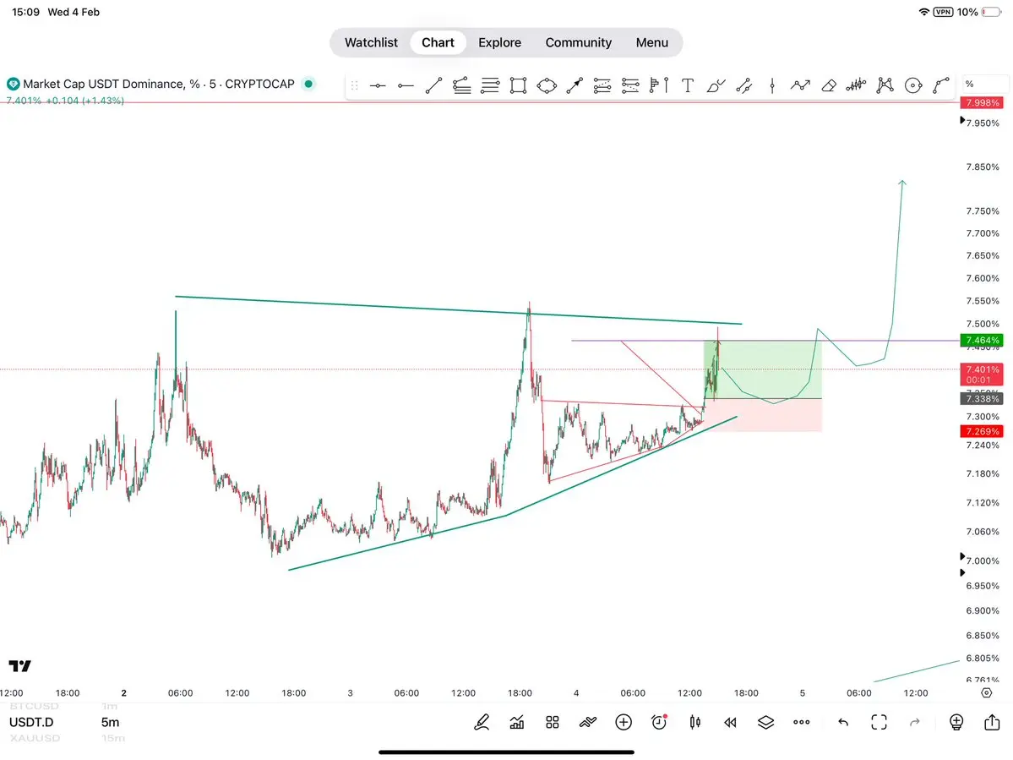
Task: Select the text annotation tool
Action: tap(688, 85)
